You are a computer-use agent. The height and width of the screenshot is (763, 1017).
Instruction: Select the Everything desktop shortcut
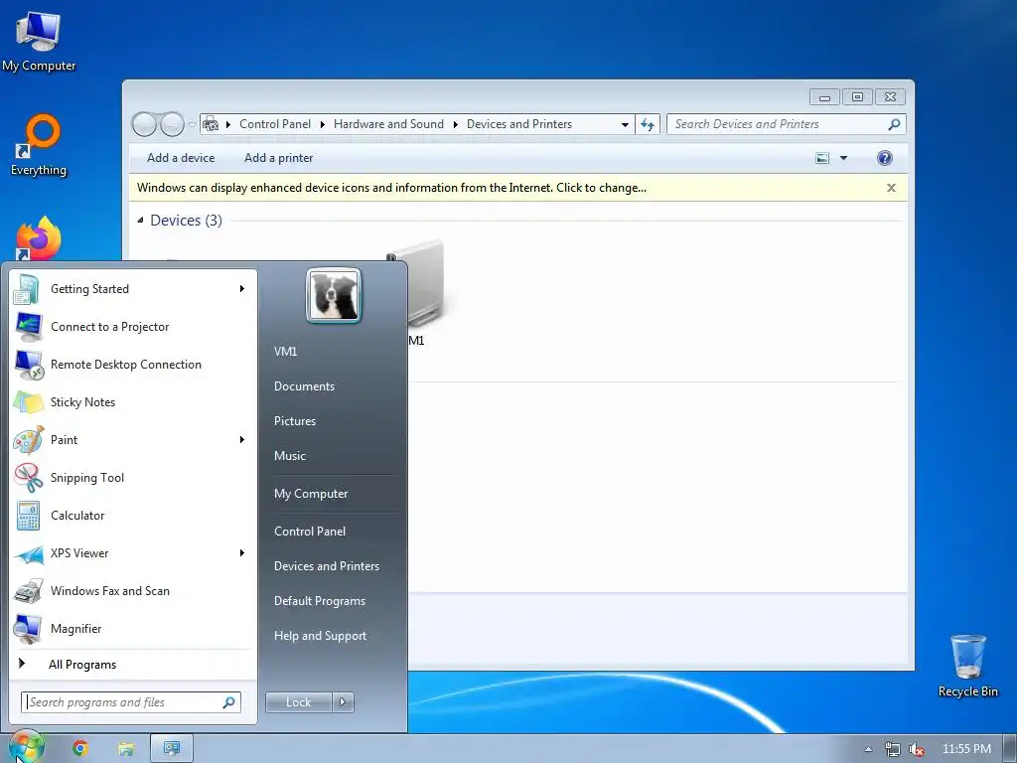pos(39,144)
